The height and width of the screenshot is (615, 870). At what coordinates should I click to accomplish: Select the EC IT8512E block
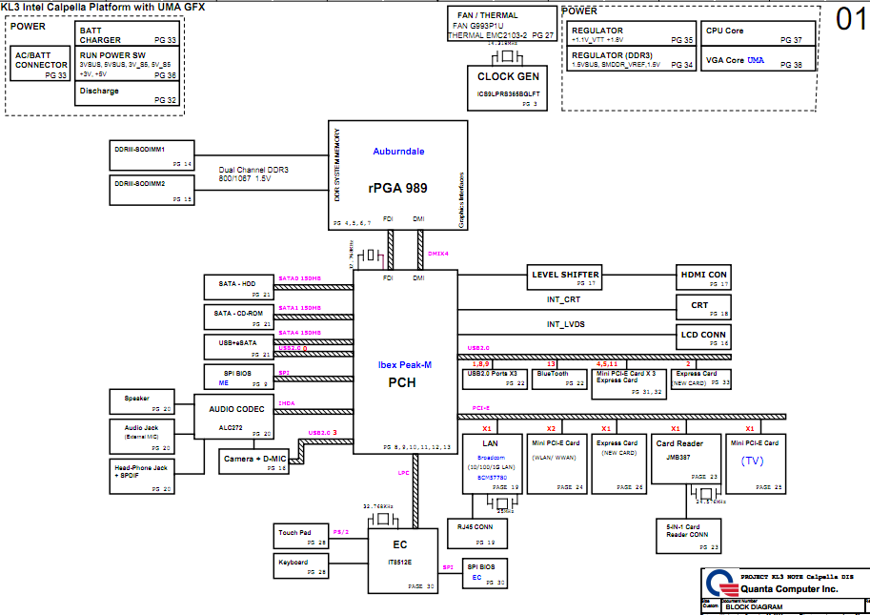pyautogui.click(x=403, y=561)
